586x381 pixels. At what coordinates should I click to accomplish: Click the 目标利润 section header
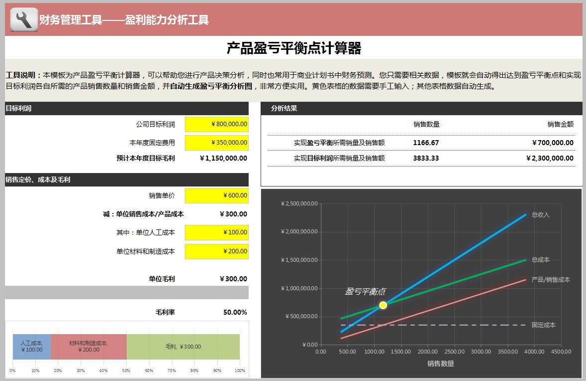pyautogui.click(x=20, y=108)
